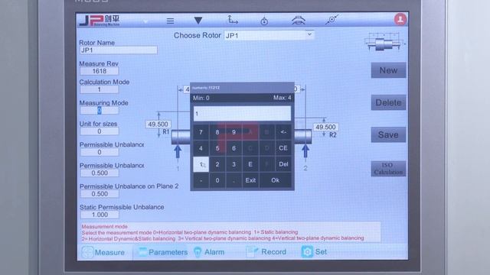
Task: Select the coordinate axes icon in the toolbar
Action: (232, 21)
